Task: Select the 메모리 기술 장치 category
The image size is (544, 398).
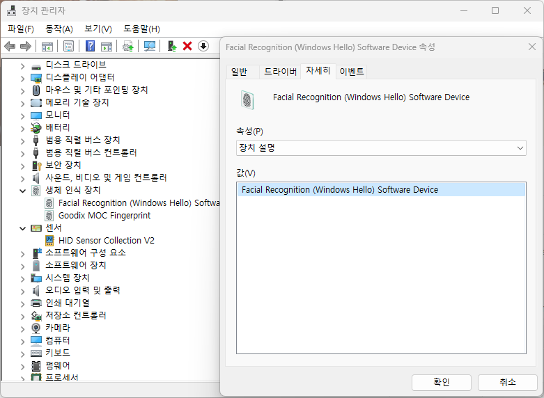Action: [x=77, y=102]
